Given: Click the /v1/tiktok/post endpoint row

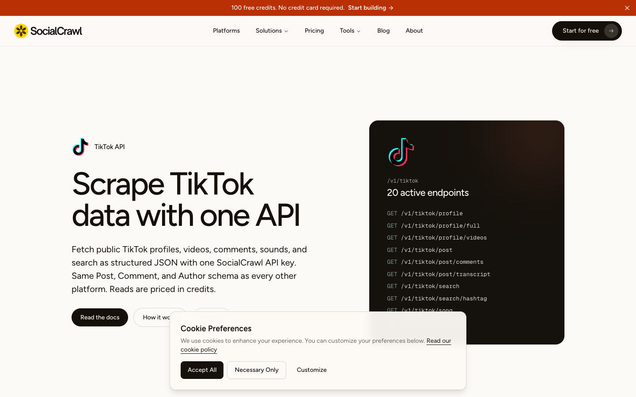Looking at the screenshot, I should point(420,250).
